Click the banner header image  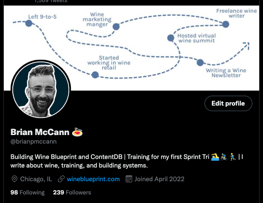tap(131, 48)
